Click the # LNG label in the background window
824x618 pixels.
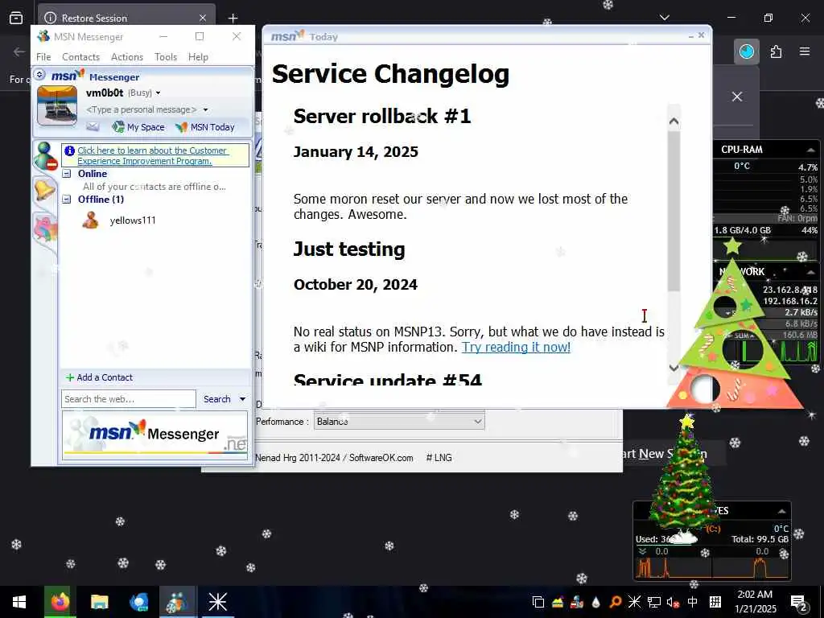pos(439,458)
